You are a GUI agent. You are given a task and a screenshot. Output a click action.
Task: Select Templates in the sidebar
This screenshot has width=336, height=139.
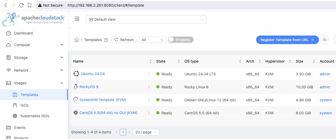(34, 95)
